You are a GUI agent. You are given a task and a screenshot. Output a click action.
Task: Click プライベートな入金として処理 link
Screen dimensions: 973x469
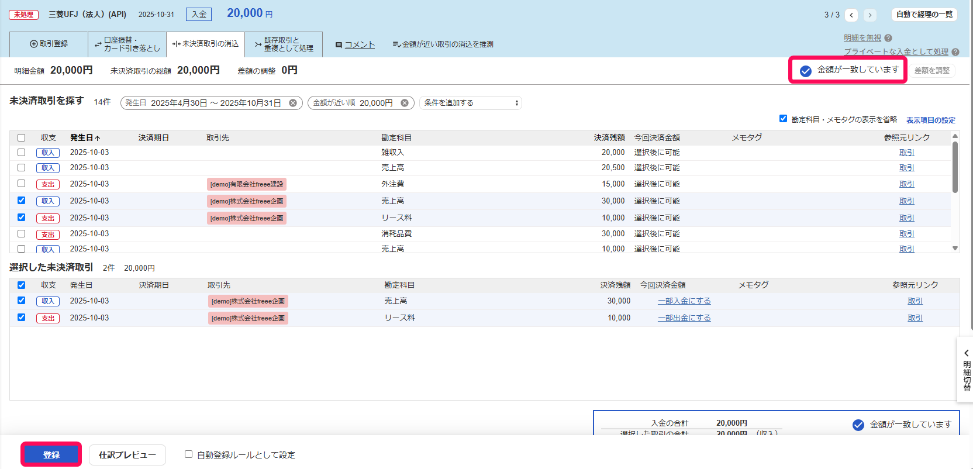896,52
